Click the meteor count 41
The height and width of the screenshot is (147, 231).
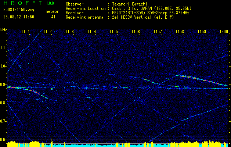click(53, 17)
